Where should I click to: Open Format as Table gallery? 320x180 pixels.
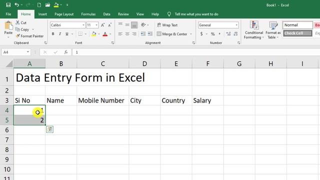273,30
